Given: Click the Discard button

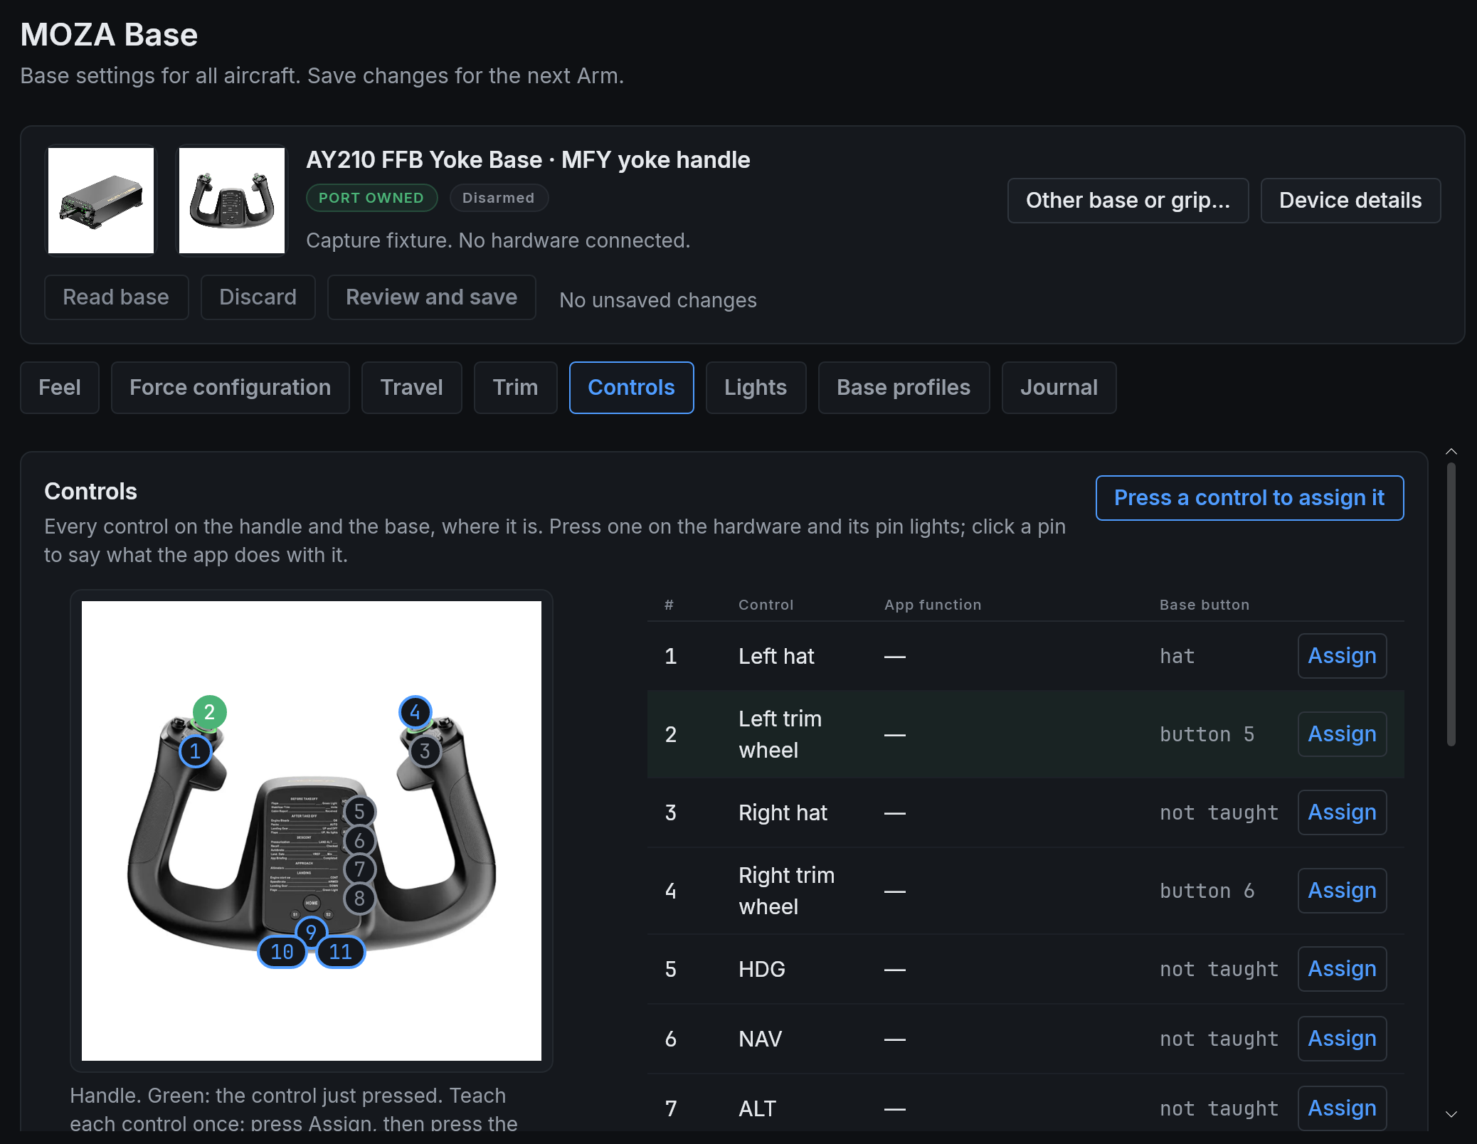Looking at the screenshot, I should point(258,297).
